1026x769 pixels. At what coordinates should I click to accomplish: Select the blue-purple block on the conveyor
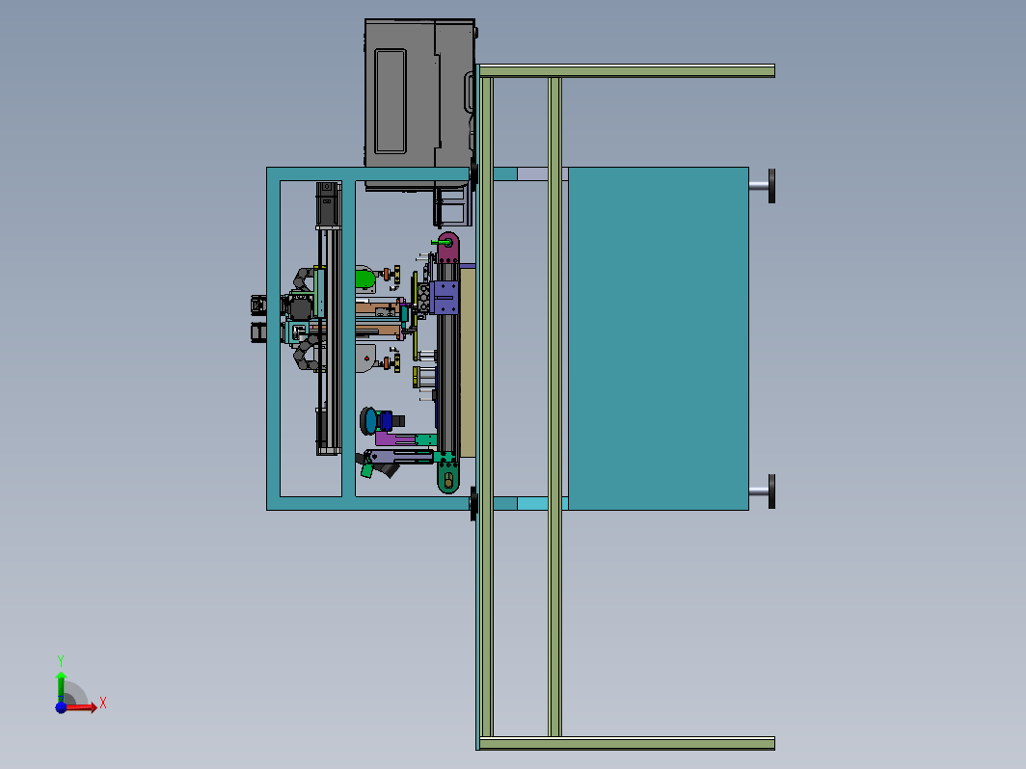tap(445, 298)
